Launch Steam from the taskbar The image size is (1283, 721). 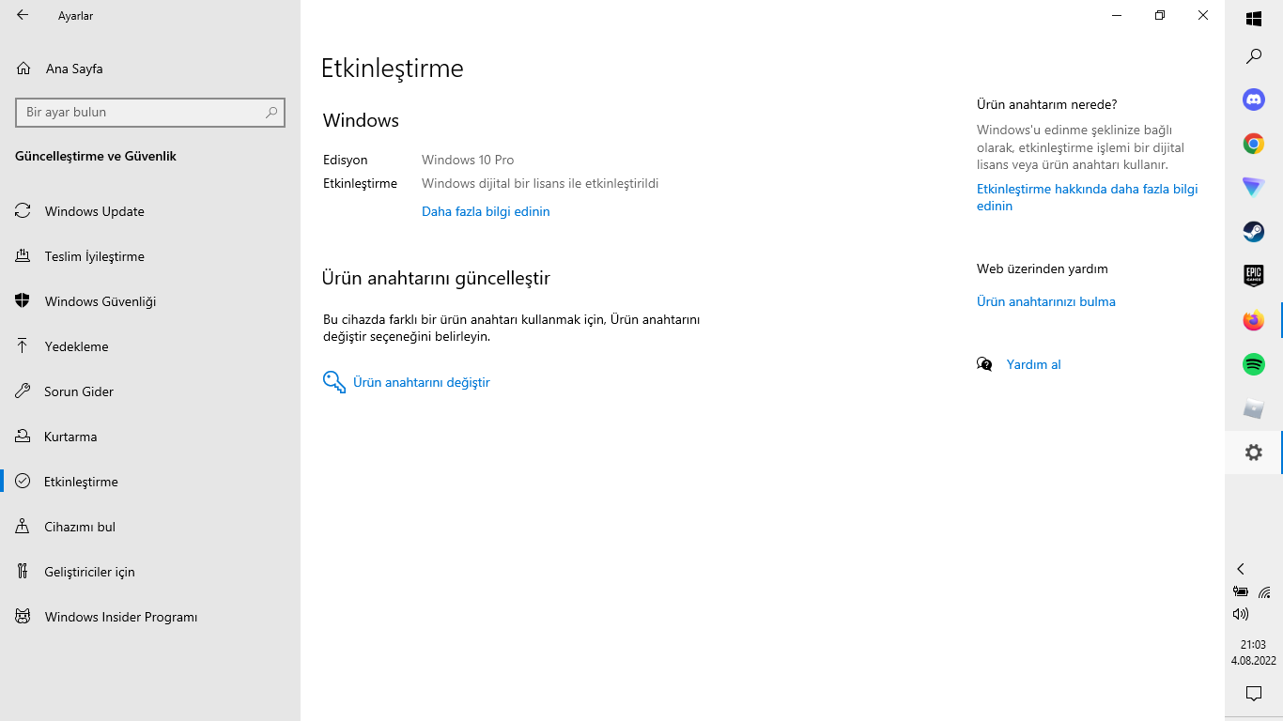pos(1254,232)
